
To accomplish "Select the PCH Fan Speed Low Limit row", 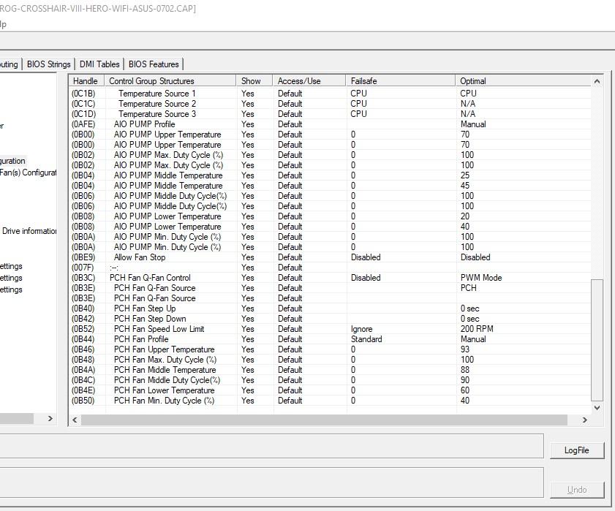I will (330, 329).
